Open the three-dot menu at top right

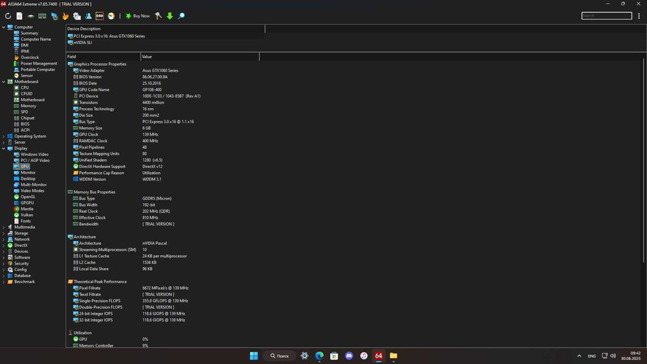click(x=639, y=16)
